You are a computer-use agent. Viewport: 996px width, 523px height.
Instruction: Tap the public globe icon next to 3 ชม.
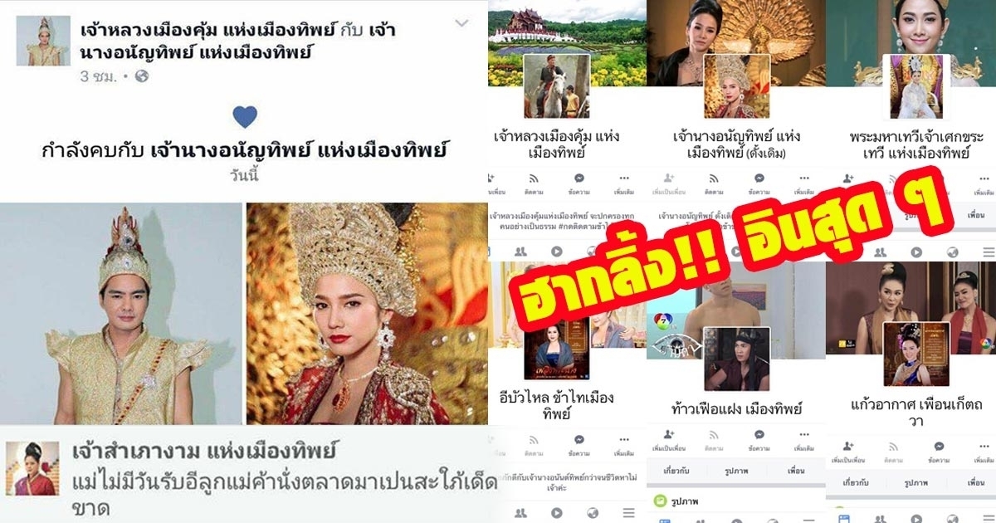pos(141,76)
